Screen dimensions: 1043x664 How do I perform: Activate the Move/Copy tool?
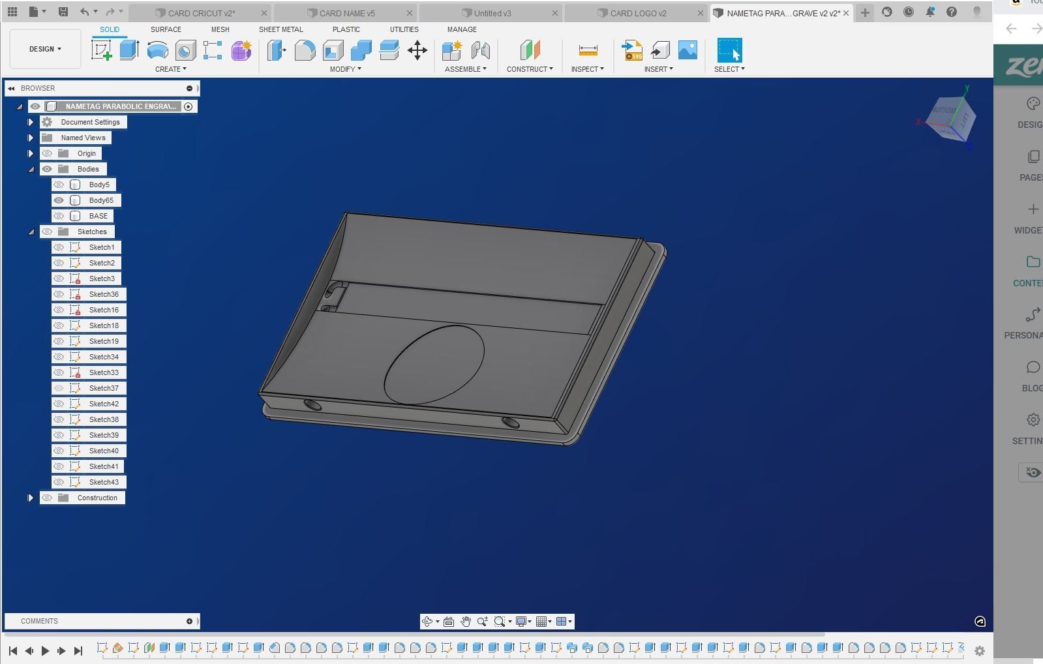pos(417,50)
